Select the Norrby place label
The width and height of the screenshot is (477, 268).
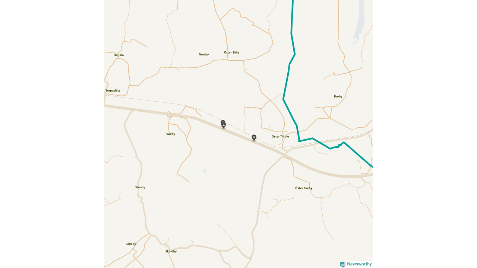click(204, 54)
